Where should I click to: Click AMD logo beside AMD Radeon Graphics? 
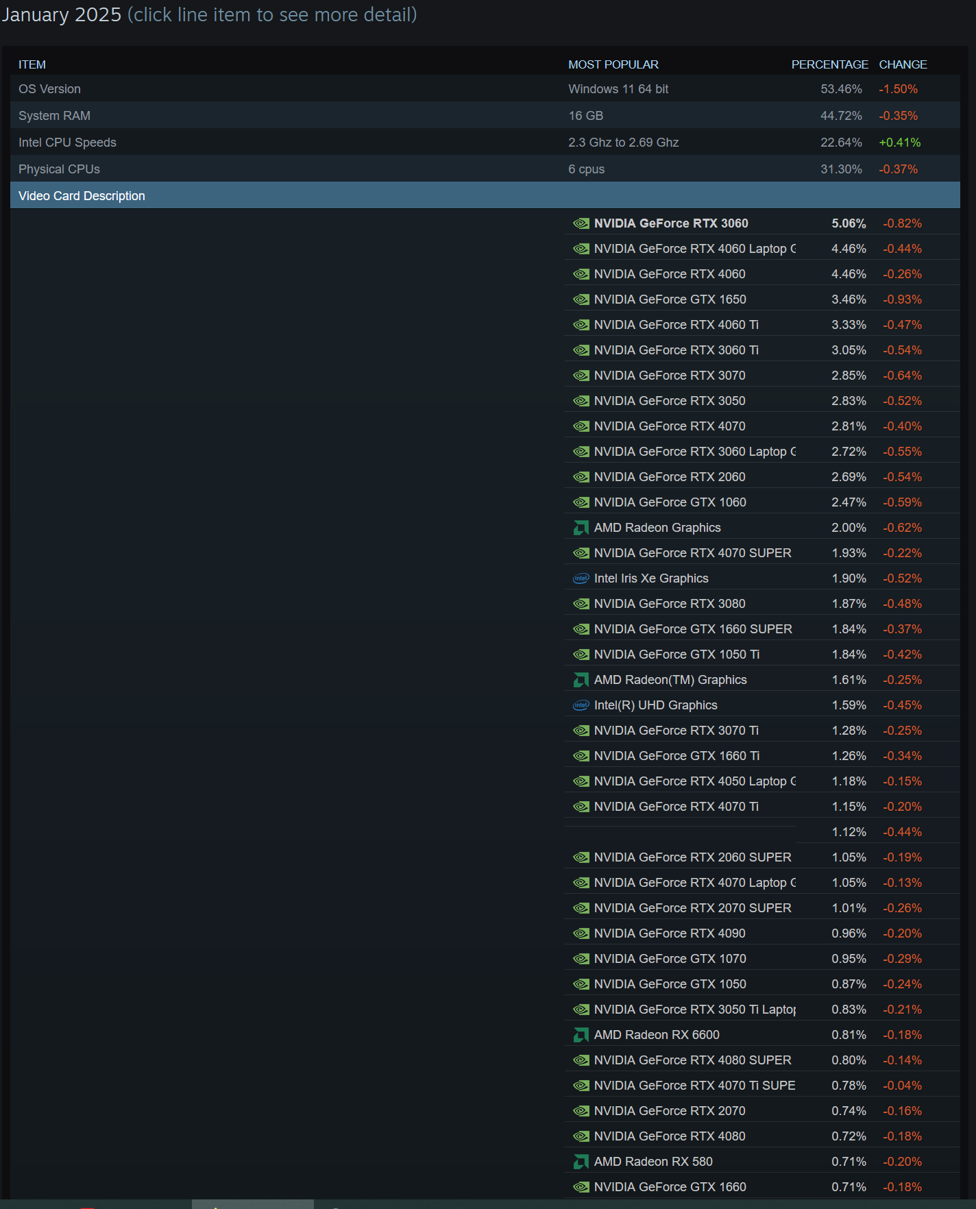point(581,528)
